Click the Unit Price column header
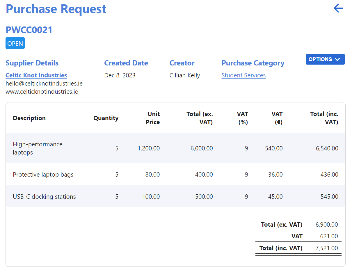352x270 pixels. pos(153,118)
